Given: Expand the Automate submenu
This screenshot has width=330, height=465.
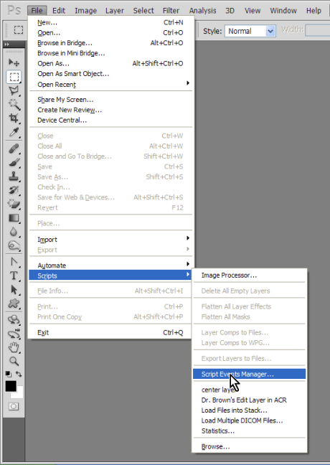Looking at the screenshot, I should [110, 265].
